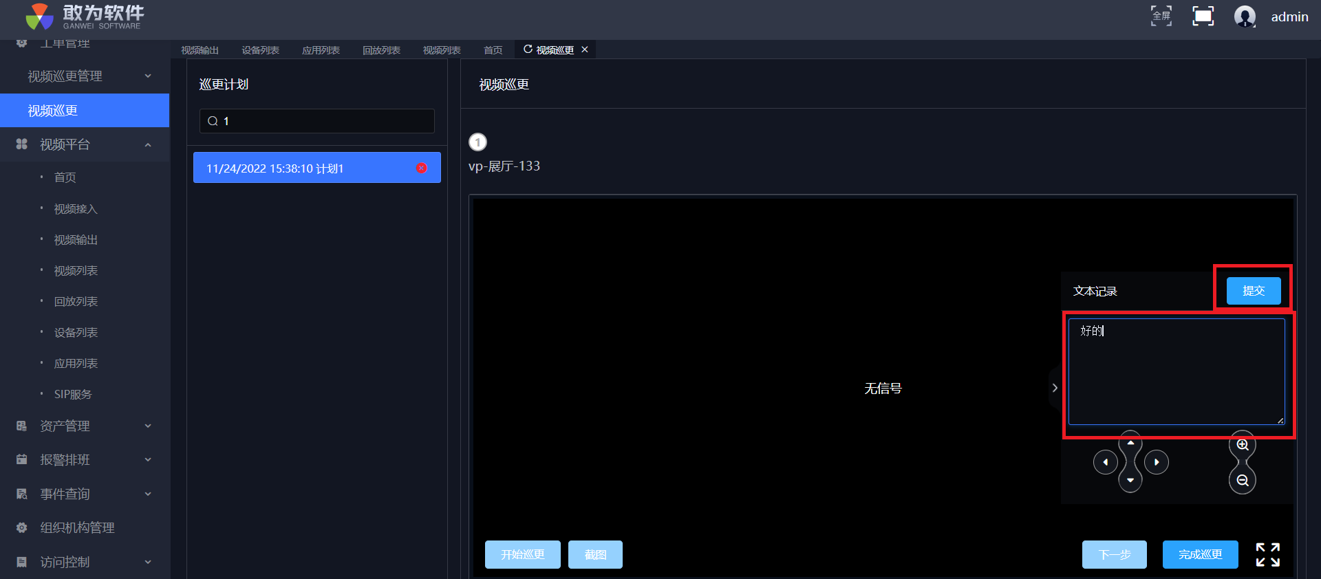Pan camera left with PTZ left arrow

(x=1105, y=462)
